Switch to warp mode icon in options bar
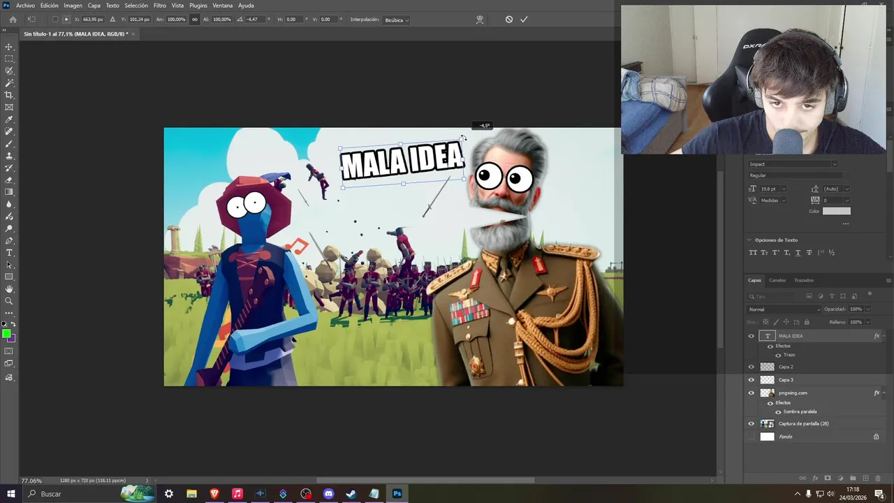This screenshot has width=894, height=503. click(x=480, y=20)
